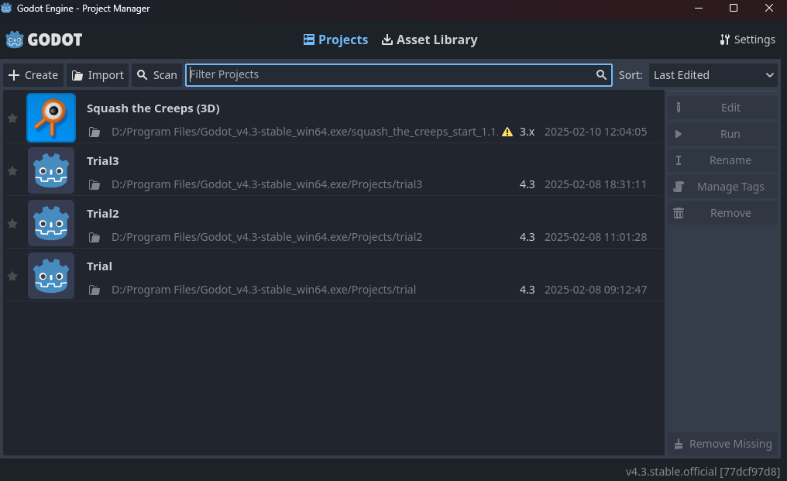Maximize the Project Manager window
787x481 pixels.
pos(734,8)
